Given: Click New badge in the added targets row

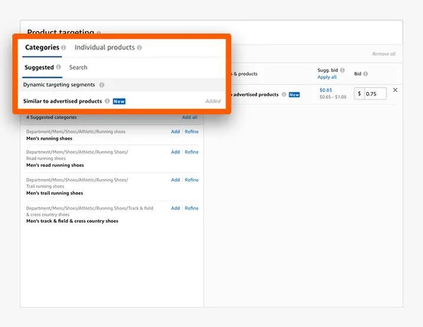Looking at the screenshot, I should point(294,94).
